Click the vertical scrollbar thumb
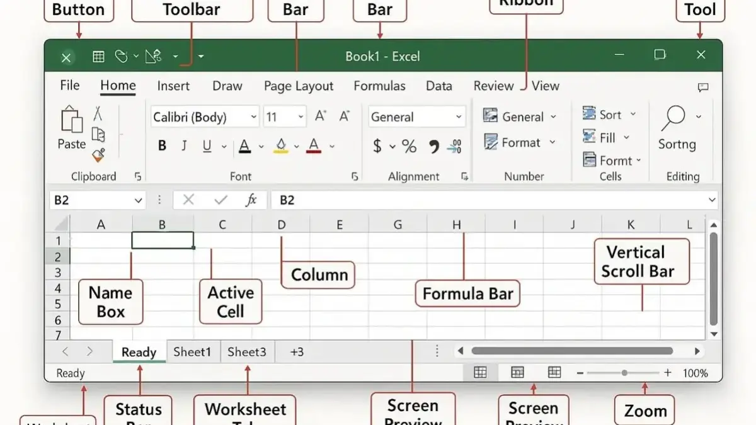 pos(714,279)
